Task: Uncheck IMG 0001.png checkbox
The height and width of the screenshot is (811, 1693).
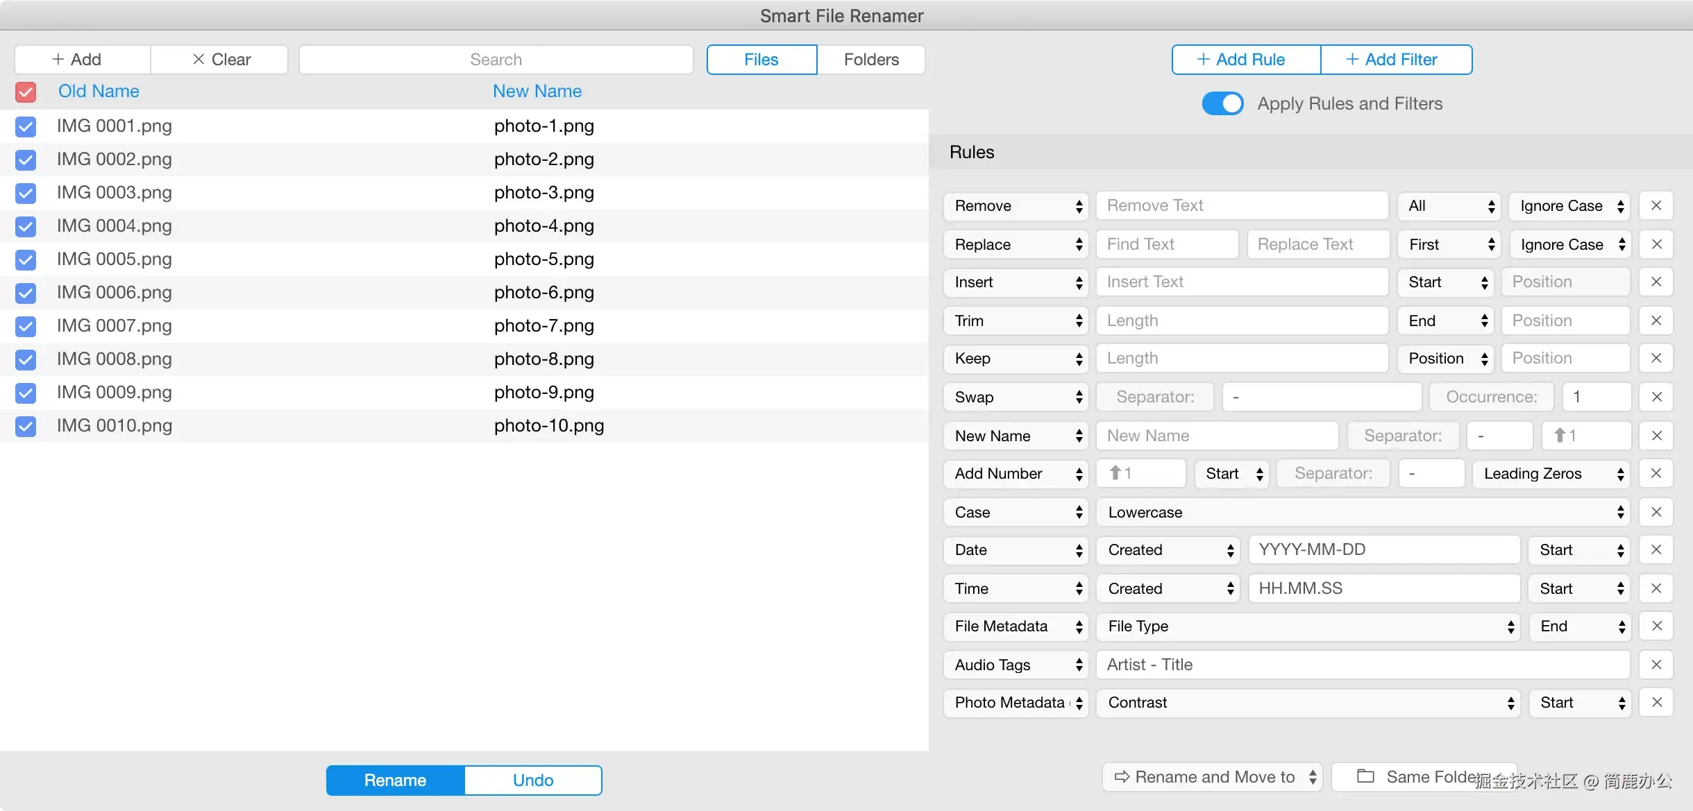Action: pos(26,126)
